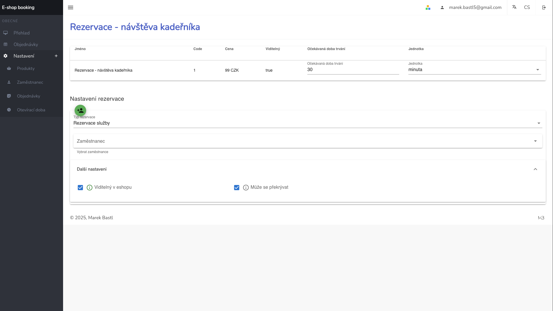Click the green add-employee icon button
The height and width of the screenshot is (311, 553).
tap(80, 110)
